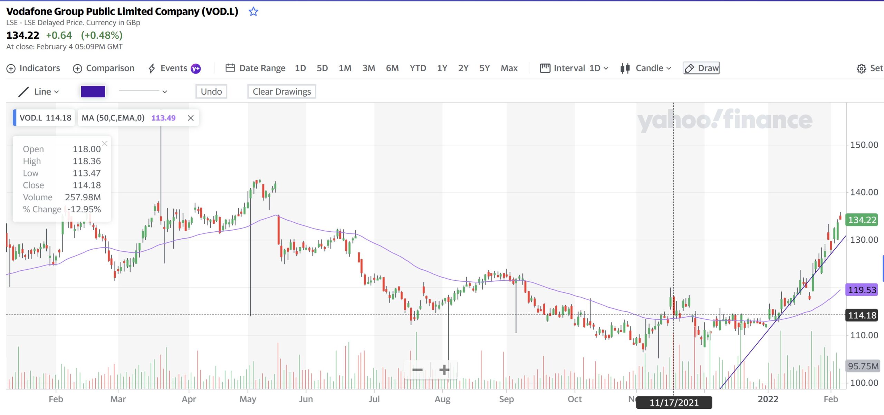Click the Date Range calendar icon
Screen dimensions: 884x415
pyautogui.click(x=230, y=68)
